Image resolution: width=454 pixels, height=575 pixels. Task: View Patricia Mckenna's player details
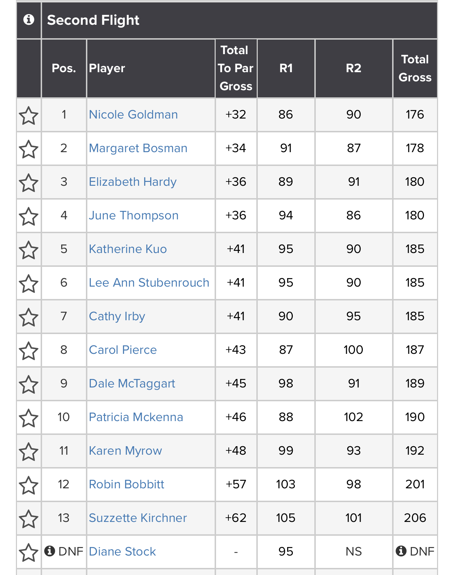pos(136,417)
